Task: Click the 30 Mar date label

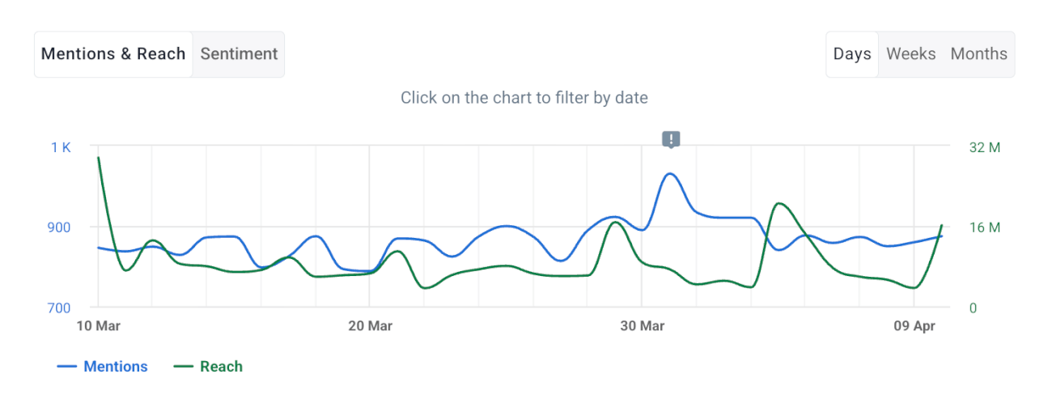Action: (x=642, y=326)
